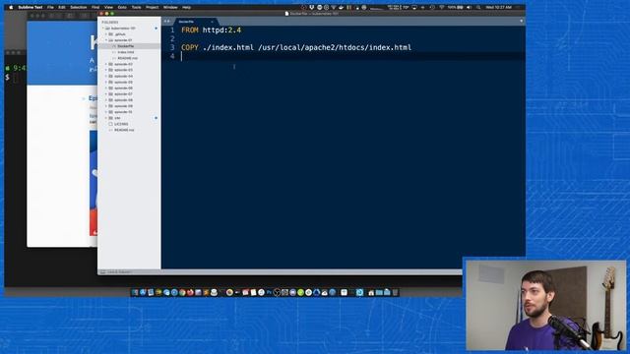This screenshot has width=630, height=354.
Task: Close the Dockerfile tab
Action: coord(213,22)
